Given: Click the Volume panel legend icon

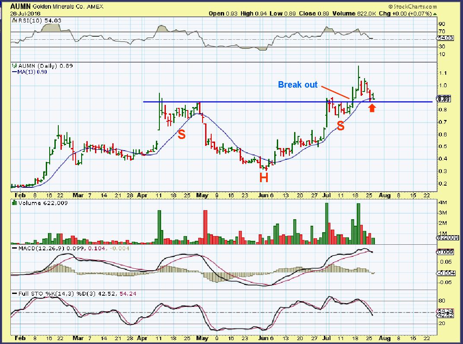Looking at the screenshot, I should tap(15, 203).
